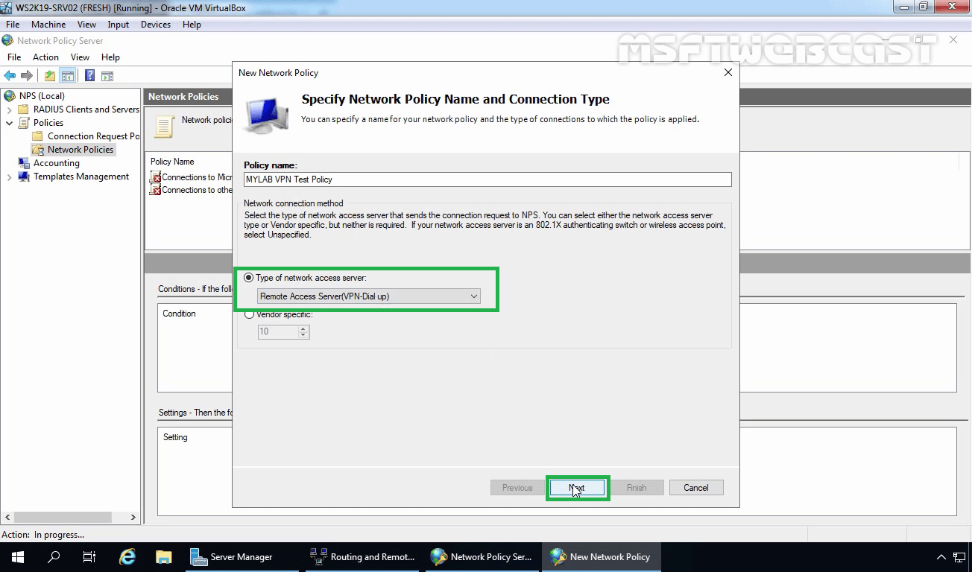Open Help via the question mark icon
The image size is (972, 572).
[89, 75]
